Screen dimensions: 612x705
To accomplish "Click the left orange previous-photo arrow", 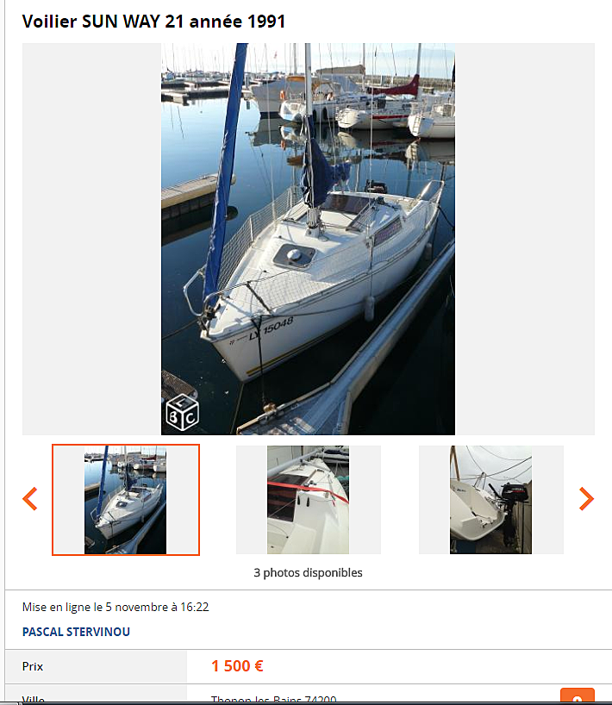I will click(30, 499).
